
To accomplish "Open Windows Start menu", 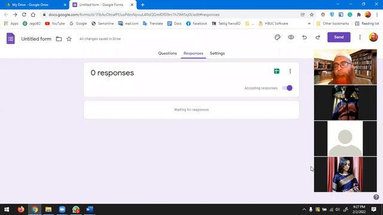I will [7, 210].
